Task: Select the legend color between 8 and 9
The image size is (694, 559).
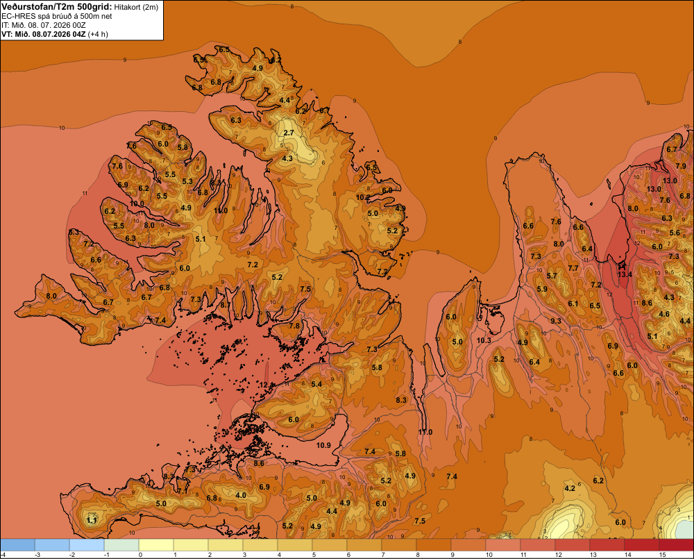Action: tap(433, 545)
